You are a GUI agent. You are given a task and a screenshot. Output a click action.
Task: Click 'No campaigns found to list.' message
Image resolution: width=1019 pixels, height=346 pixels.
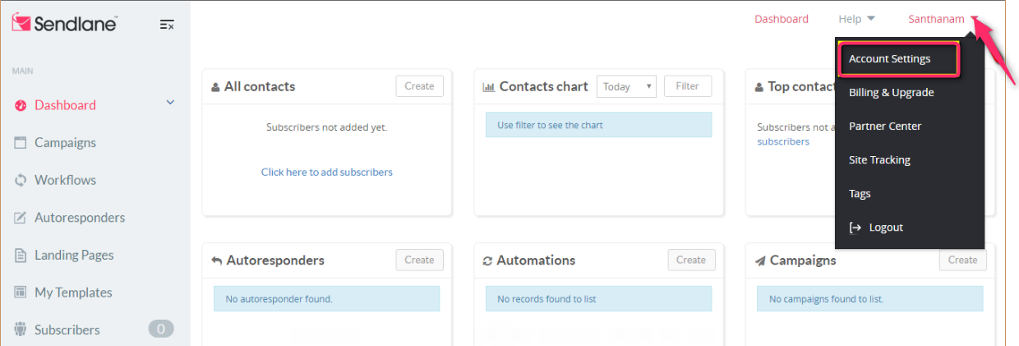869,298
